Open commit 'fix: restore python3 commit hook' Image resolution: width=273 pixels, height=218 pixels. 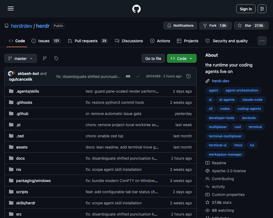115,102
